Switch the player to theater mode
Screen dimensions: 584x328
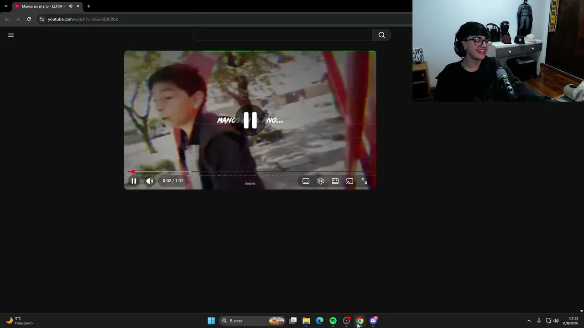[335, 181]
